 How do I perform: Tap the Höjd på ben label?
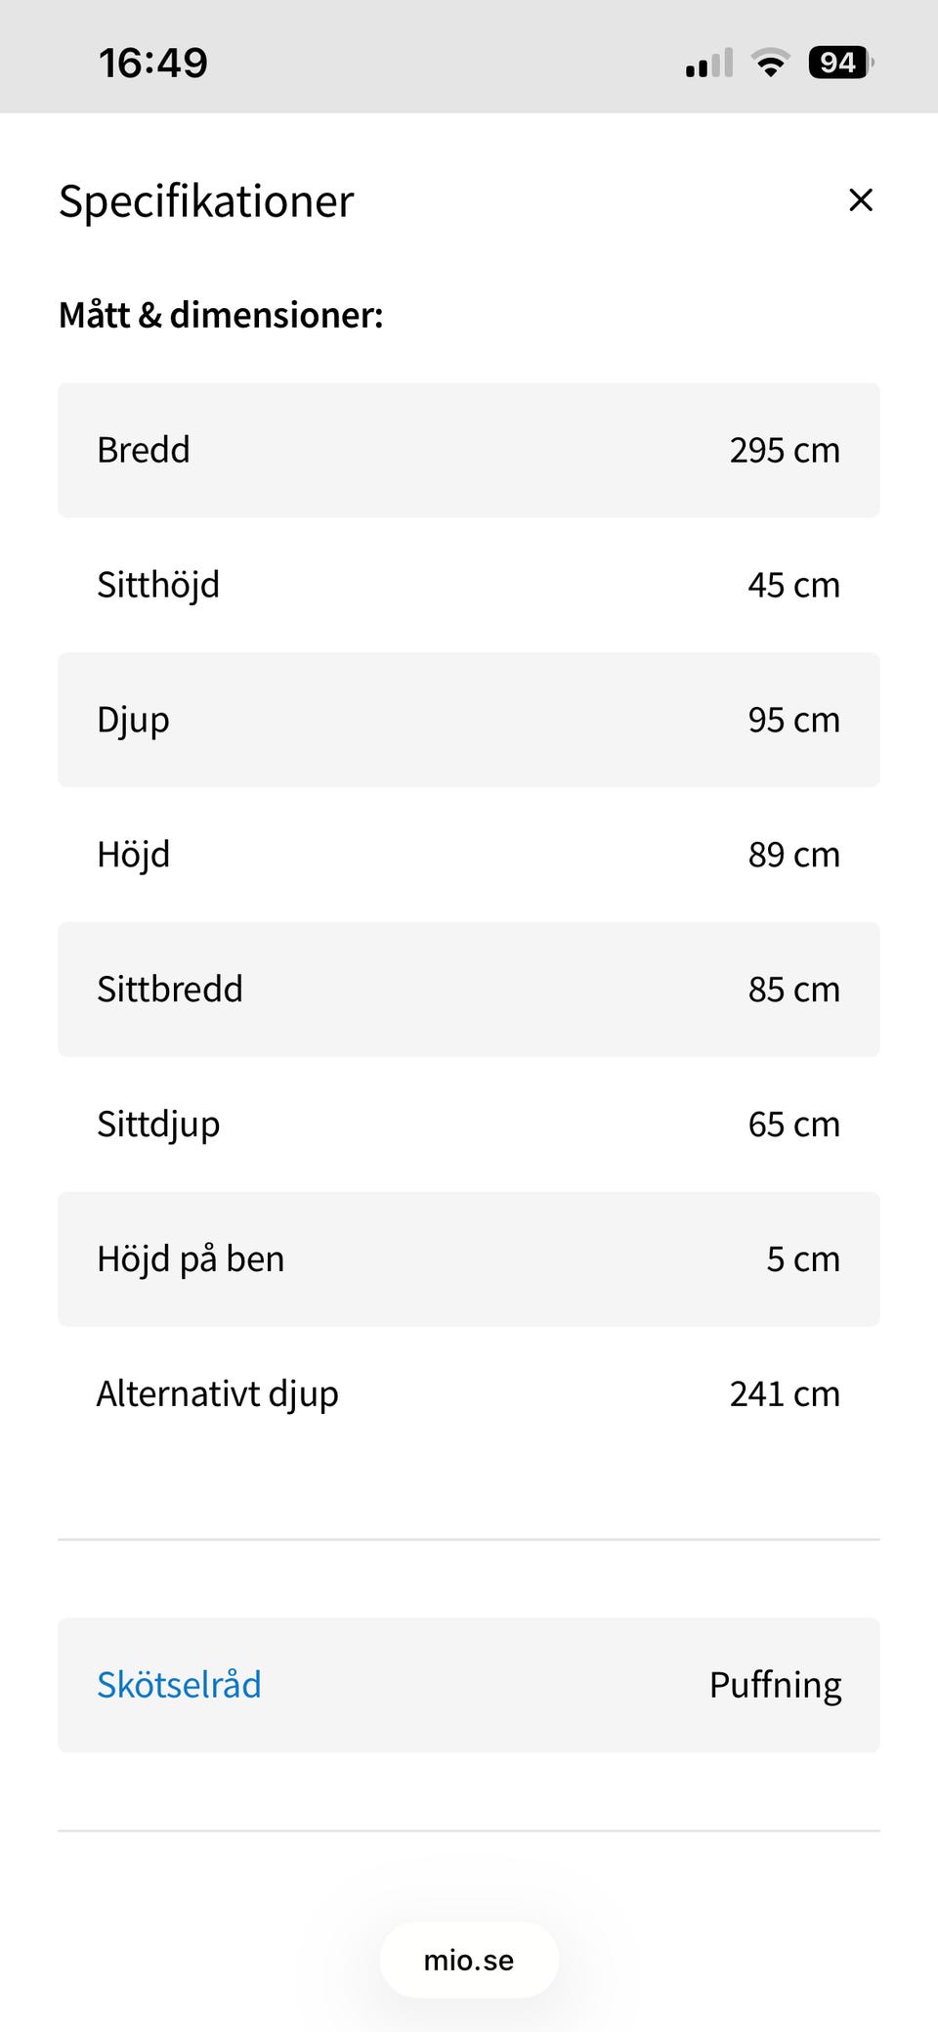point(191,1259)
